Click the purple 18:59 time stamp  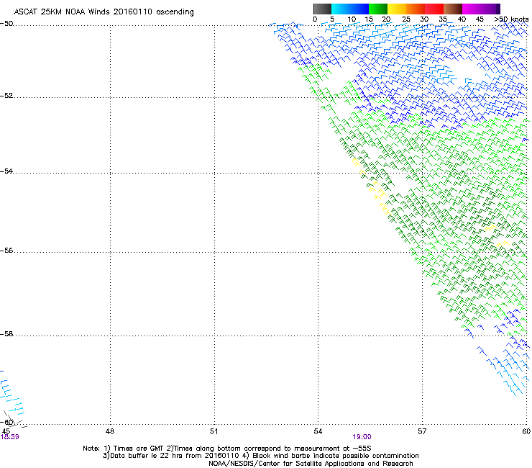coord(9,437)
